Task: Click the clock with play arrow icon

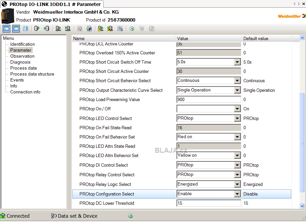Action: (132, 29)
